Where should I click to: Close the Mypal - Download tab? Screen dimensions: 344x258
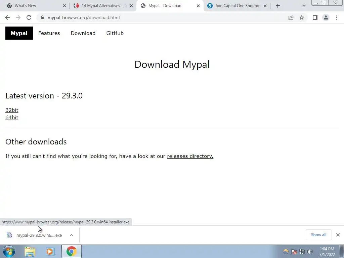(x=198, y=6)
